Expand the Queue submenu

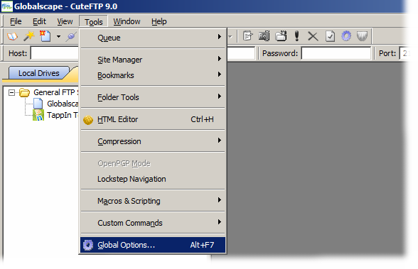coord(153,38)
